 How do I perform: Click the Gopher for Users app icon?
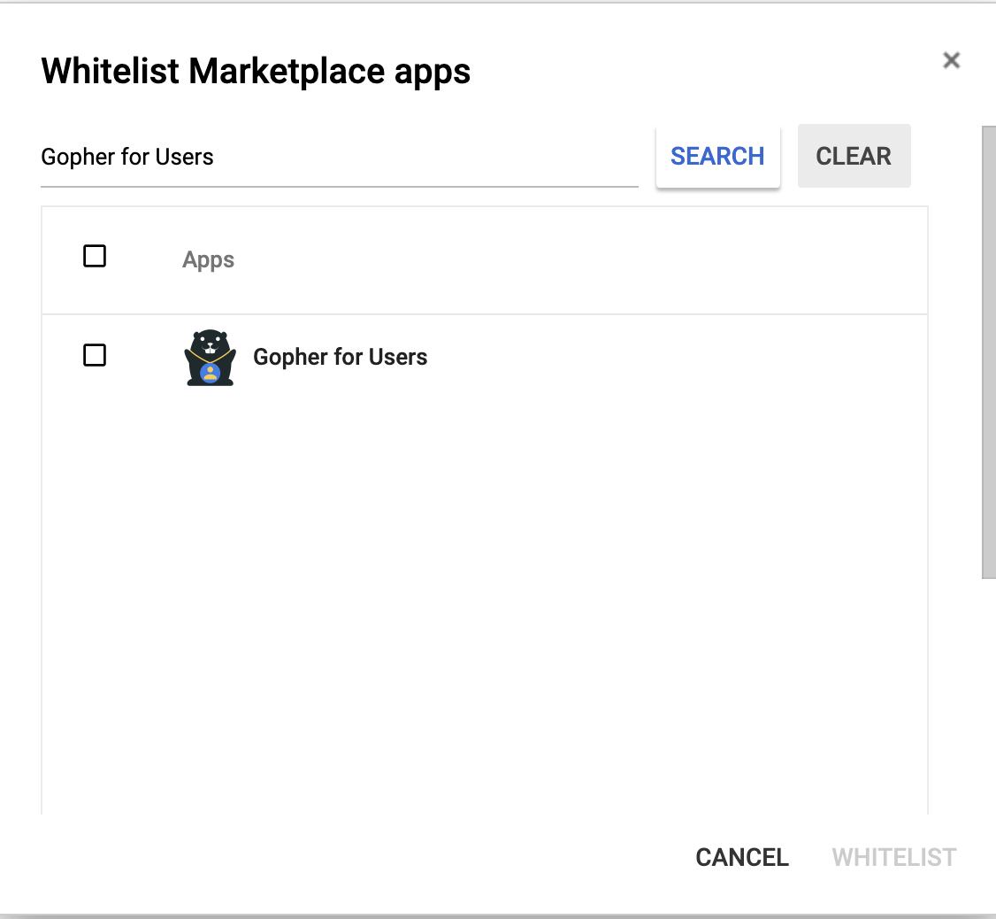[210, 357]
